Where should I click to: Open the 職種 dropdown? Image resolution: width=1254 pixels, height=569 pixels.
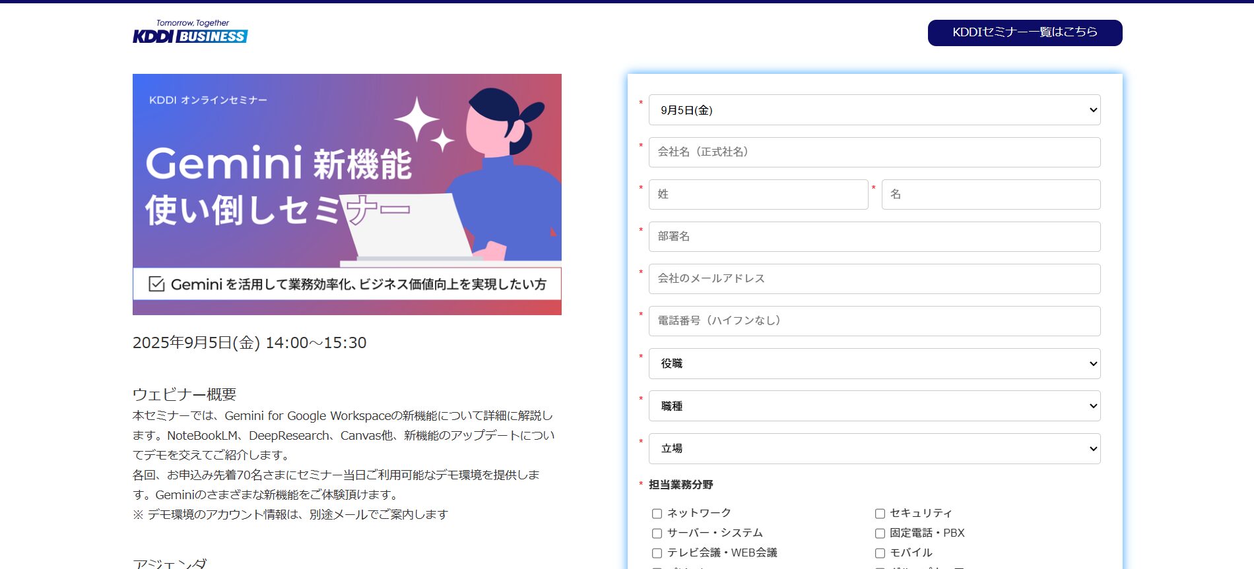point(874,406)
